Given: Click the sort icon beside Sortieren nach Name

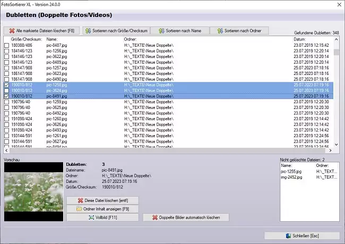Looking at the screenshot, I should pos(160,31).
